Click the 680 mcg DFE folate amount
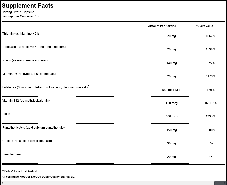This screenshot has width=227, height=185. coord(171,90)
